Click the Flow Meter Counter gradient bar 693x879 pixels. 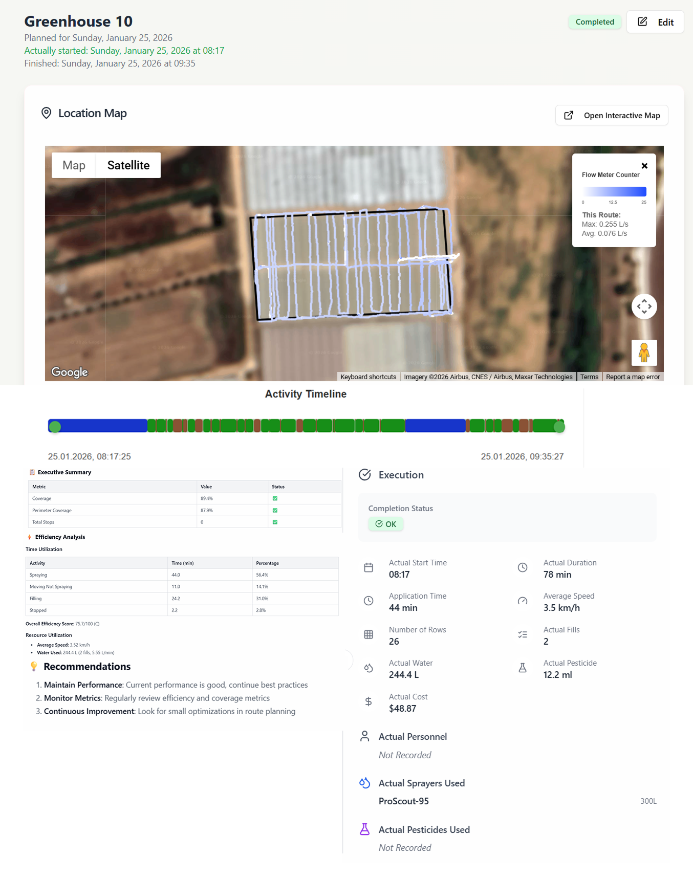pyautogui.click(x=614, y=192)
